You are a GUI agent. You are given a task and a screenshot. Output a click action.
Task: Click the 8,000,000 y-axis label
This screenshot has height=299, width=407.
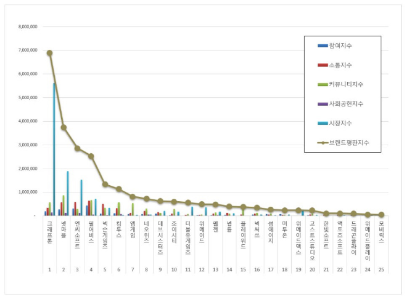tap(27, 27)
